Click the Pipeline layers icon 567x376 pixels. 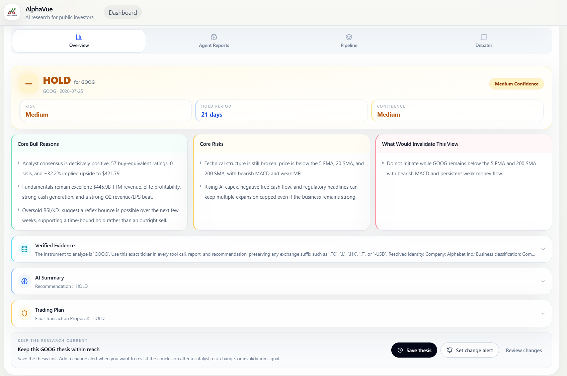point(349,37)
